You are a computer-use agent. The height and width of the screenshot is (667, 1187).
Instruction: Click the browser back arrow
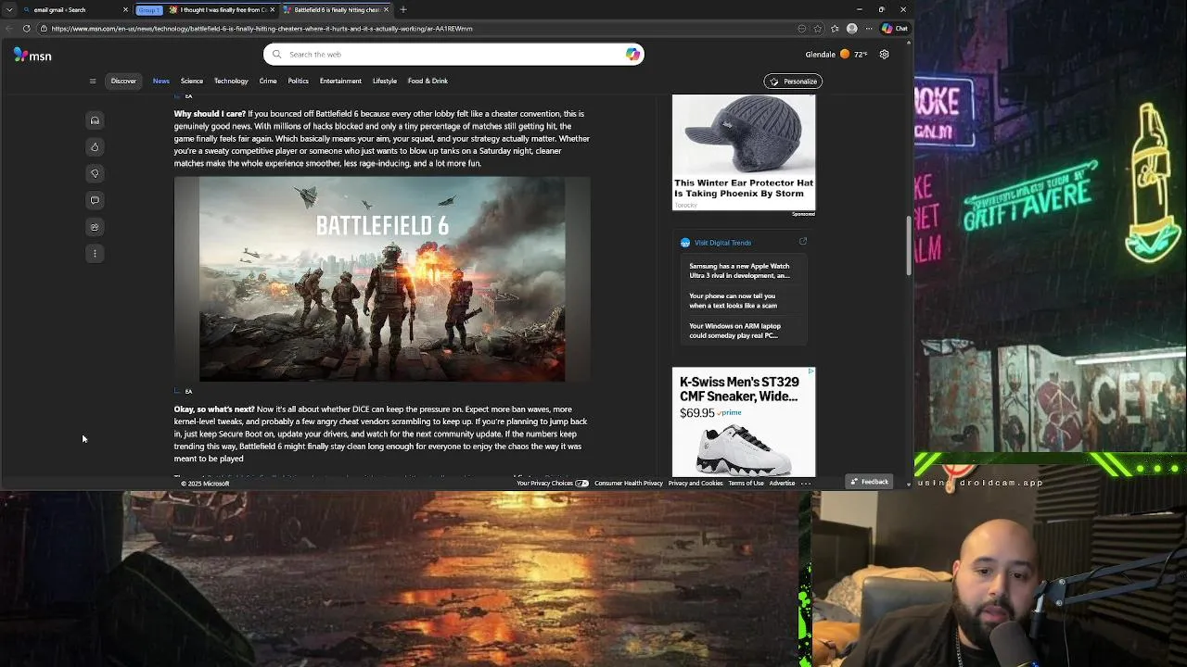[x=10, y=29]
